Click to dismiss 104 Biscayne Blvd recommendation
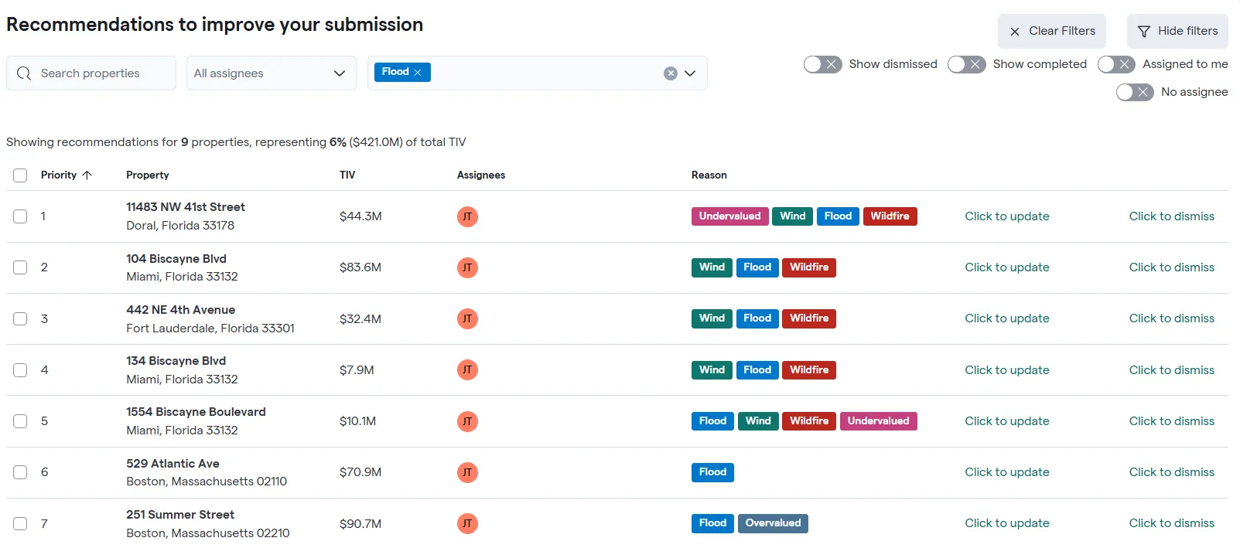Screen dimensions: 1240x548 tap(1172, 267)
